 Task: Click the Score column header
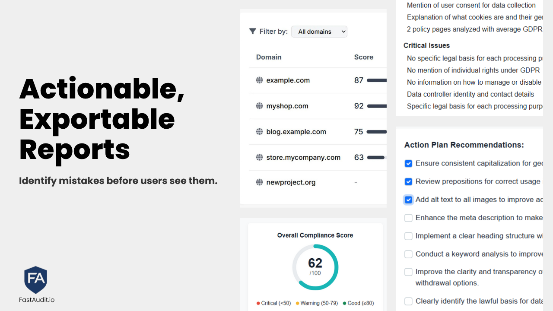[x=363, y=57]
